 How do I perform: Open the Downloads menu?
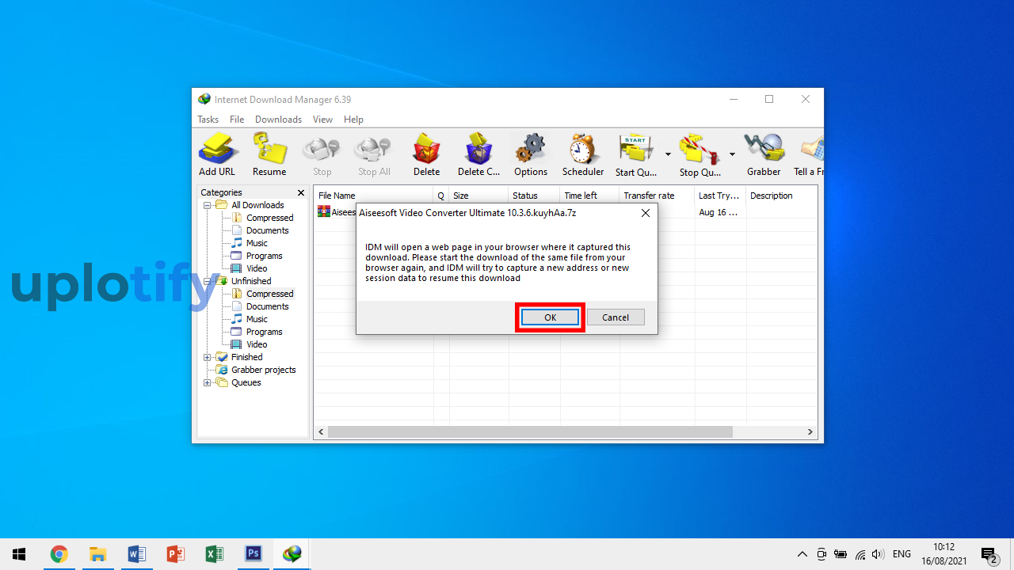click(278, 120)
